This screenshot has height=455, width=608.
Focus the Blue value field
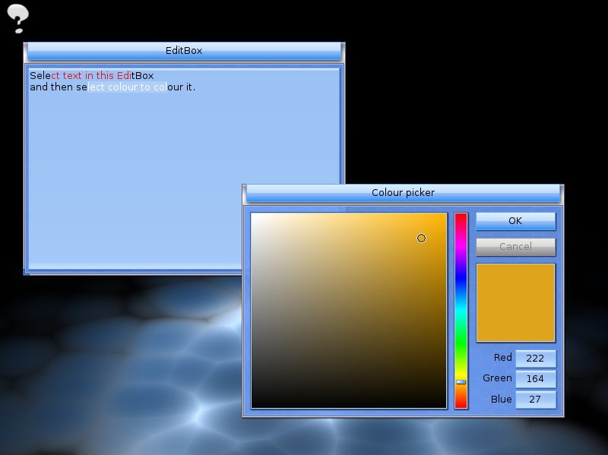tap(535, 399)
